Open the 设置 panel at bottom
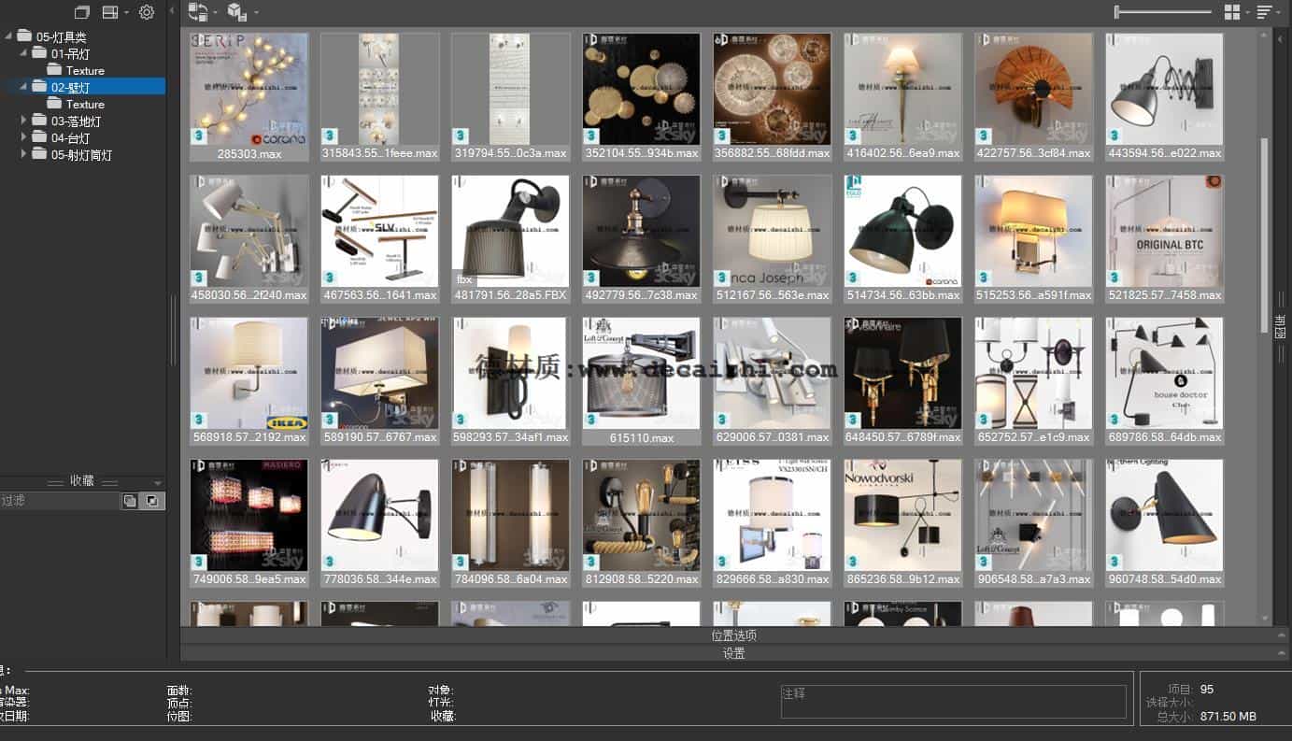This screenshot has width=1292, height=741. coord(733,652)
